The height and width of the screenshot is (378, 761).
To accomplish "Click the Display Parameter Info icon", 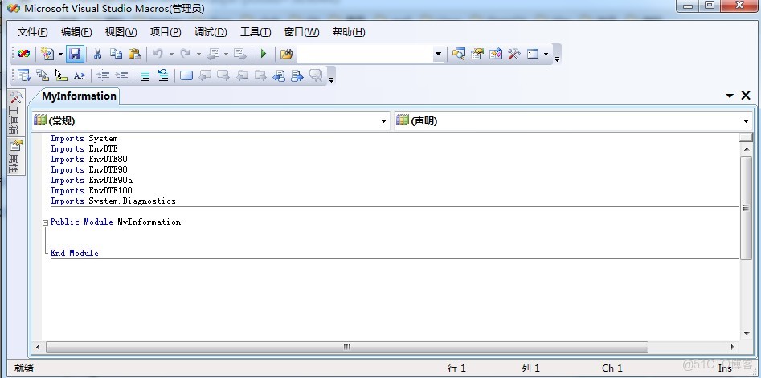I will [43, 75].
